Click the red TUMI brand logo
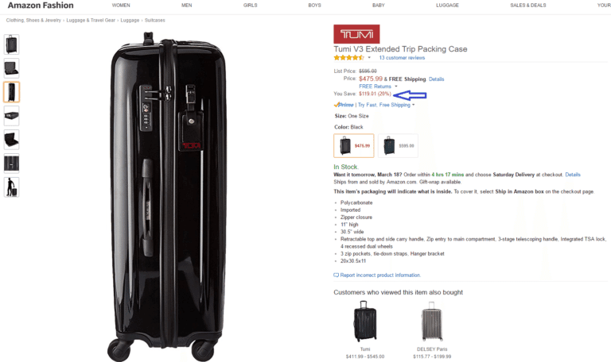 pyautogui.click(x=356, y=34)
